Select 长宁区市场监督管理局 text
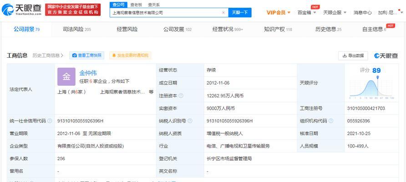 tap(229, 158)
